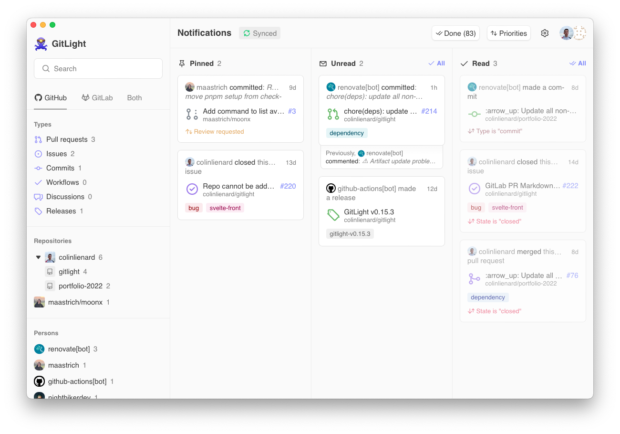Click maastrich avatar in pinned card

[189, 87]
